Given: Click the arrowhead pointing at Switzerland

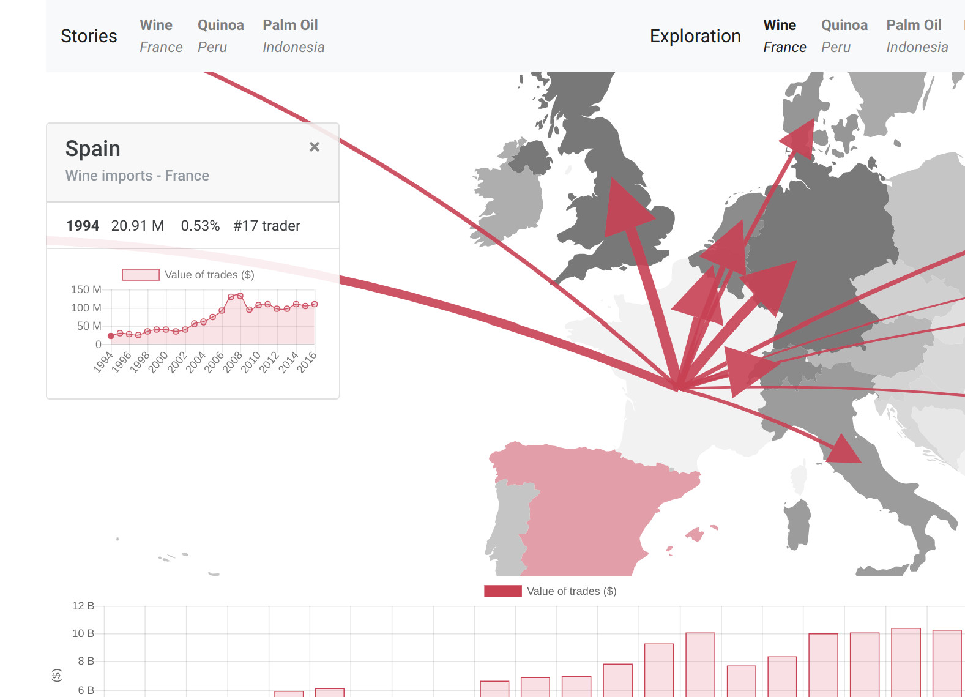Looking at the screenshot, I should (748, 370).
